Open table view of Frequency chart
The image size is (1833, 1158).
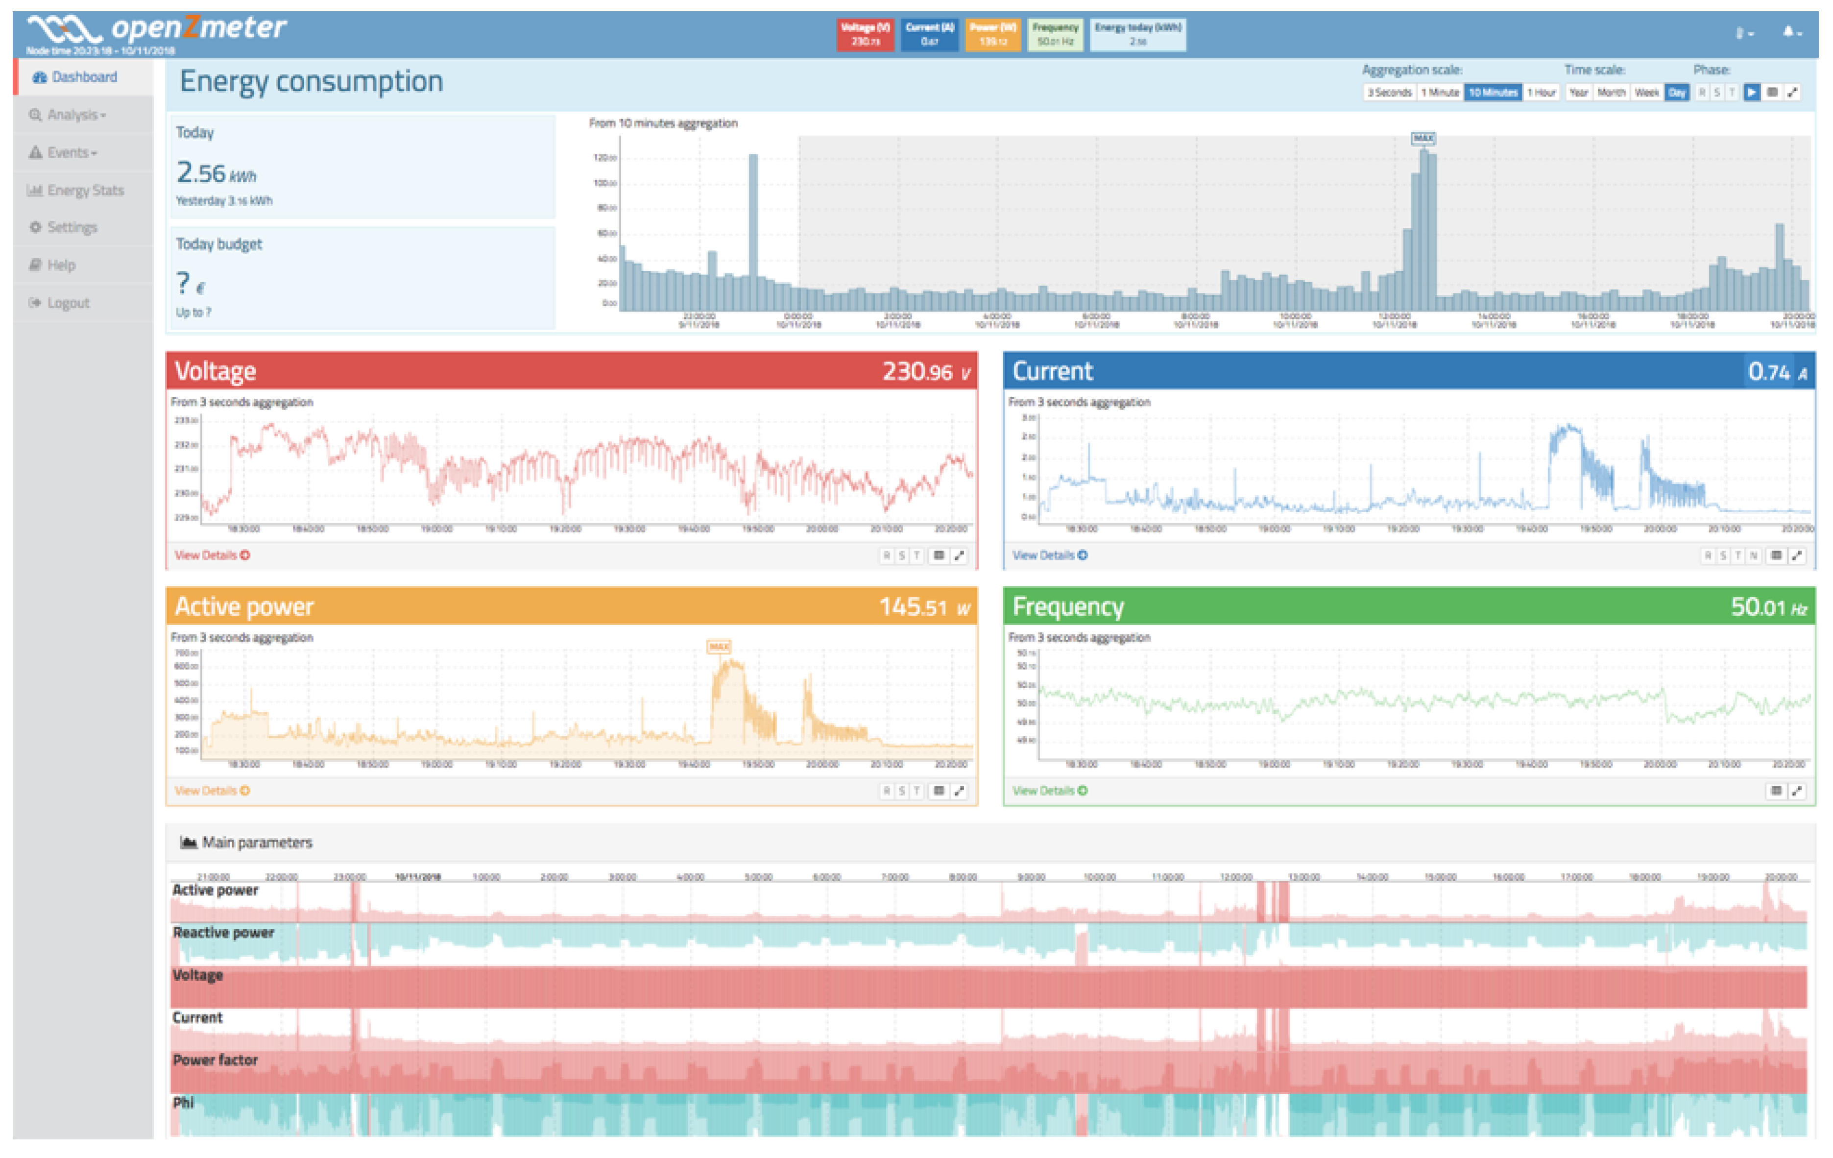coord(1776,791)
